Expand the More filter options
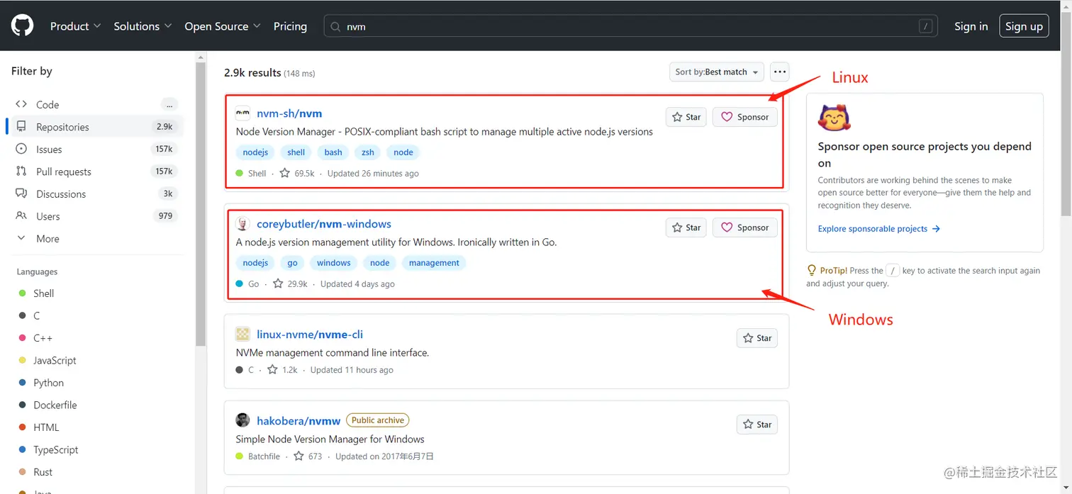 tap(95, 238)
